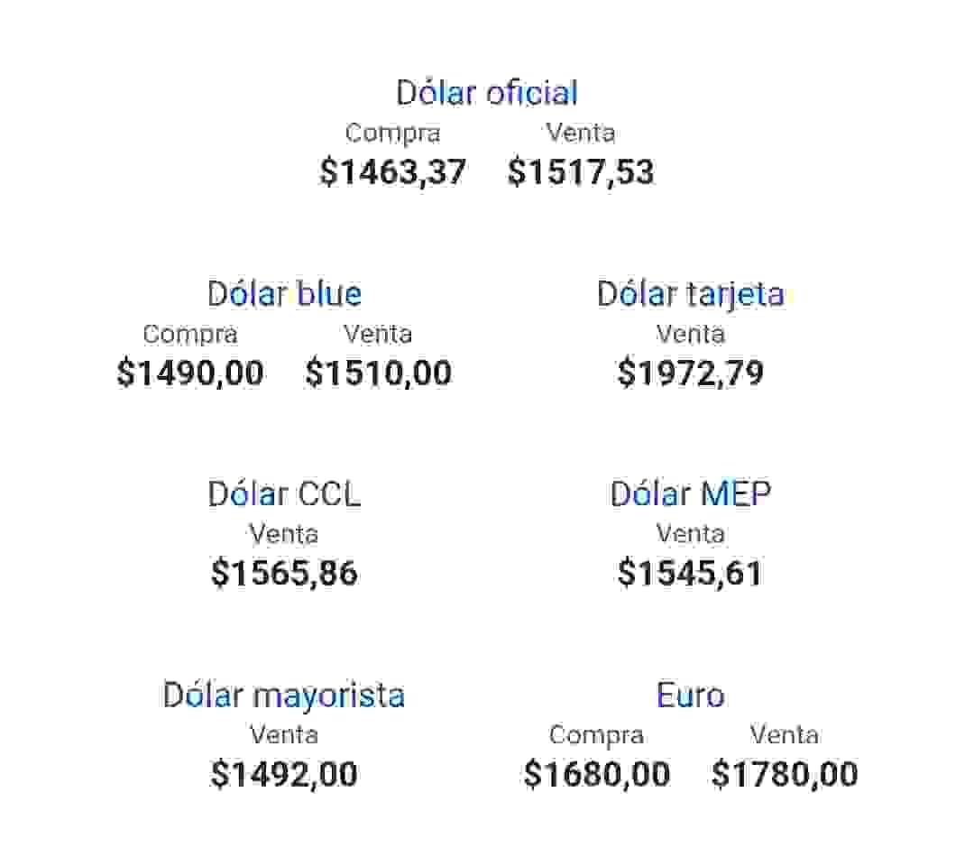Click Euro venta value $1780,00
Screen dimensions: 974x857
coord(785,775)
